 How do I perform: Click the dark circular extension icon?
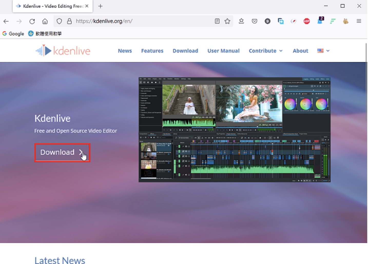pyautogui.click(x=267, y=21)
